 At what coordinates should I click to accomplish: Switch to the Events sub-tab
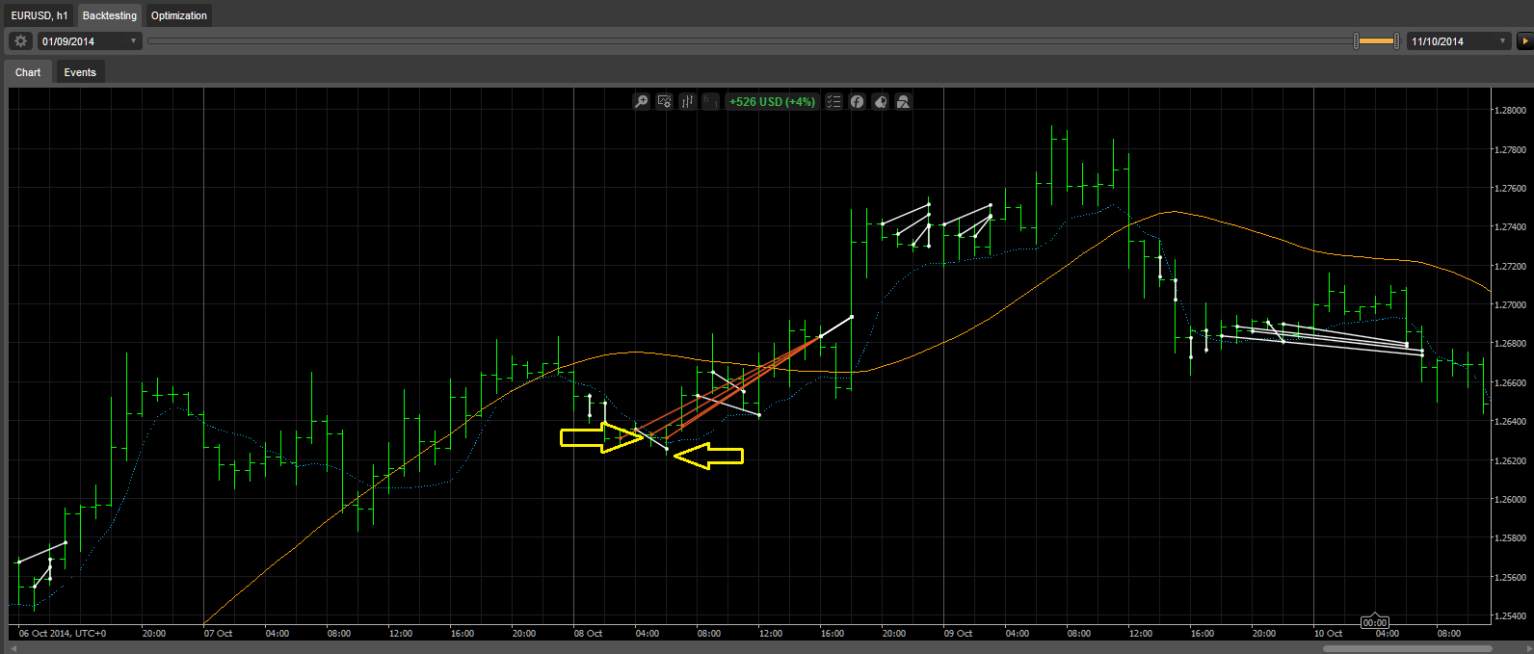pyautogui.click(x=80, y=72)
